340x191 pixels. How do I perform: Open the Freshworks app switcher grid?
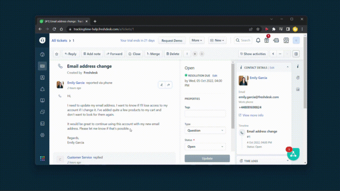(42, 159)
